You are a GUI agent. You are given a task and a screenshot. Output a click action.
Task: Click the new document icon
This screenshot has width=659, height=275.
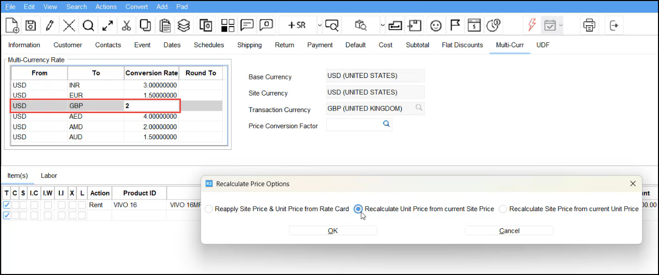pos(12,25)
